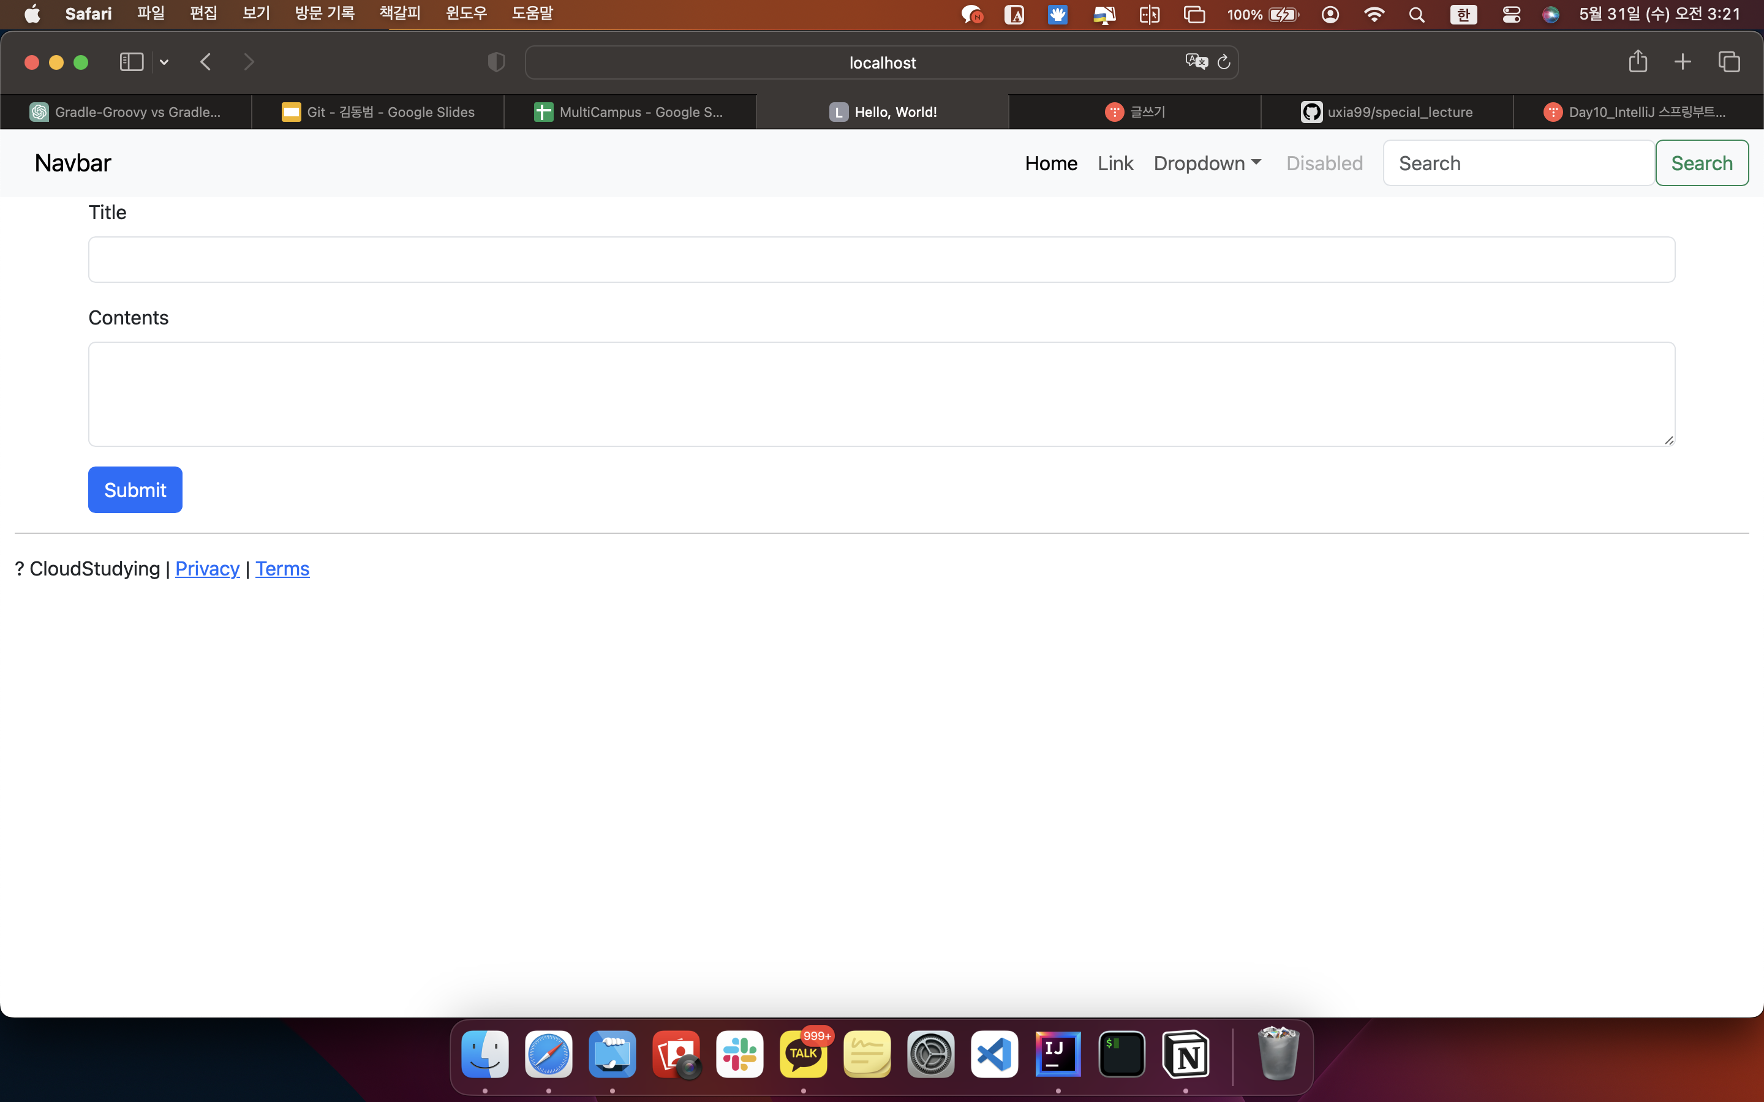Open IntelliJ IDEA from the Dock
The image size is (1764, 1102).
coord(1058,1054)
